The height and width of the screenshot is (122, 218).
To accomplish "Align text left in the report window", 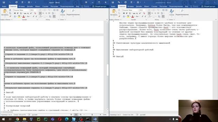I will [x=40, y=13].
